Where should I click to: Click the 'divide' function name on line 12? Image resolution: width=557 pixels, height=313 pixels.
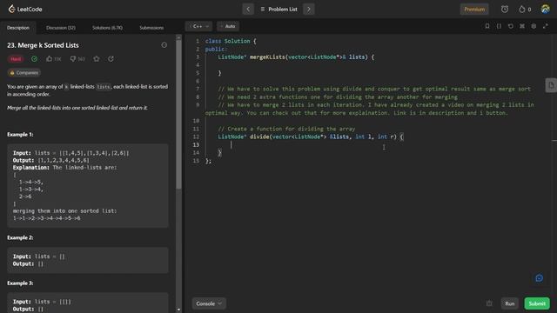click(259, 137)
